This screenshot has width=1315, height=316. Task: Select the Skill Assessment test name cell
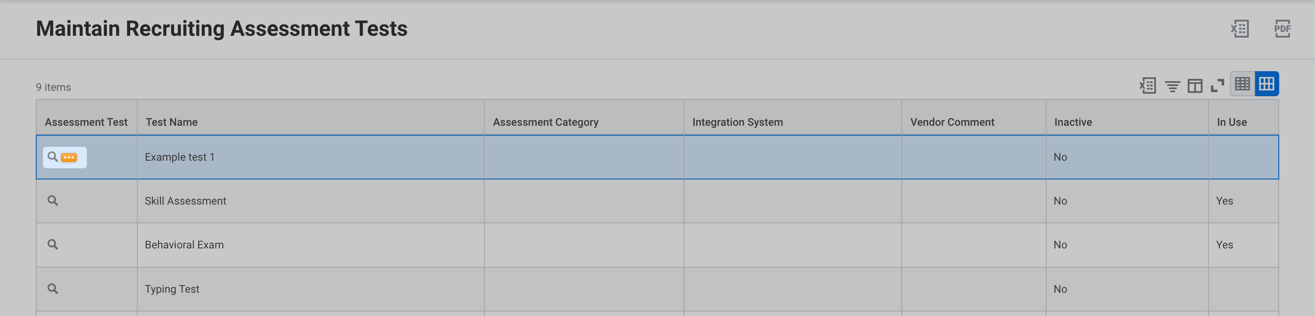pyautogui.click(x=310, y=201)
